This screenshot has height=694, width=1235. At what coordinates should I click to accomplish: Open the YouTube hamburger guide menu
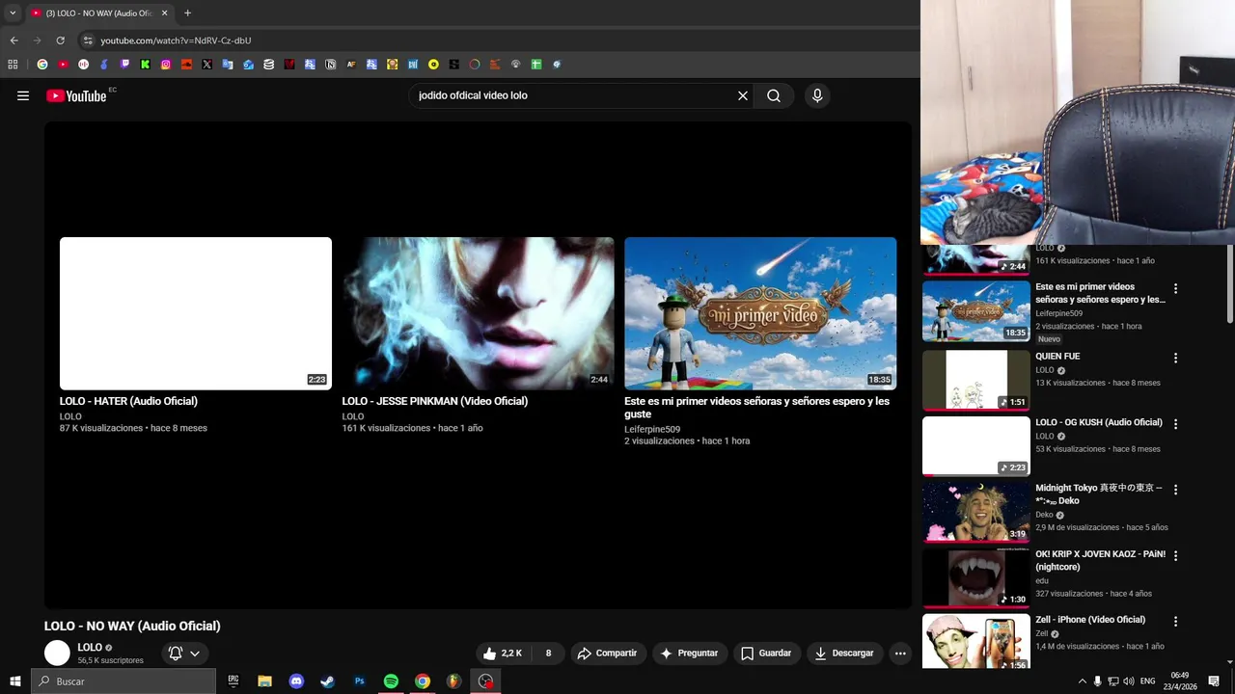23,95
